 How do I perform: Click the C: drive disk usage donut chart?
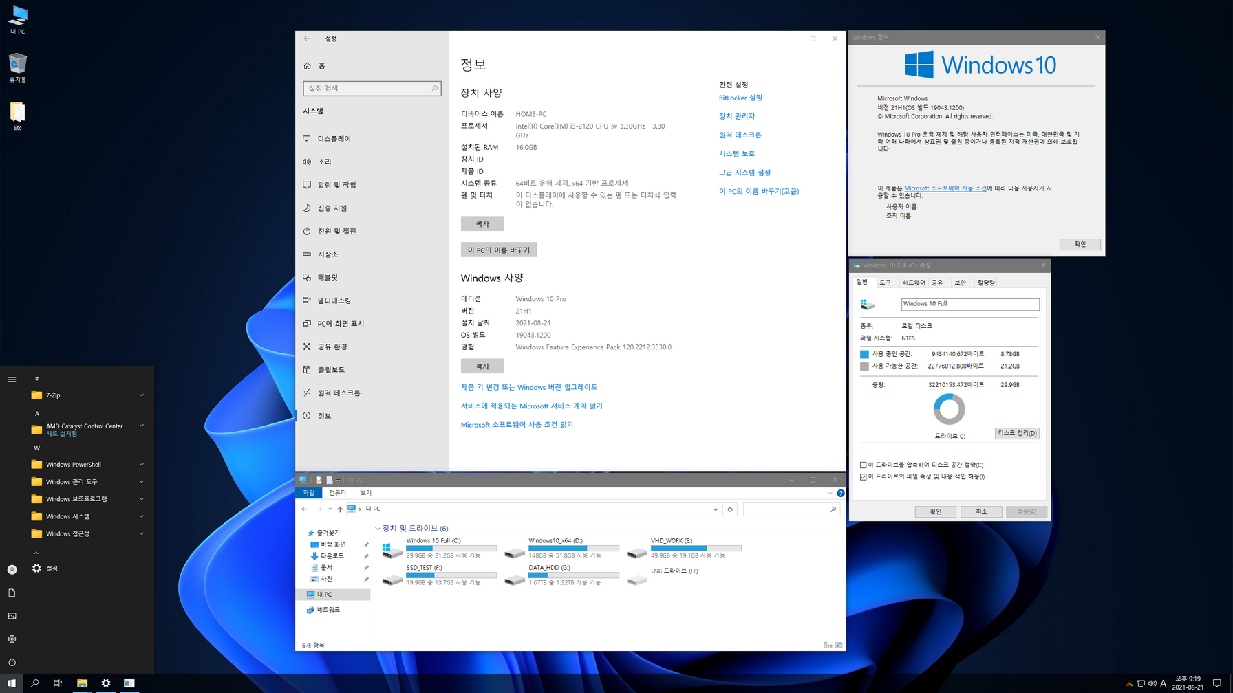[949, 410]
